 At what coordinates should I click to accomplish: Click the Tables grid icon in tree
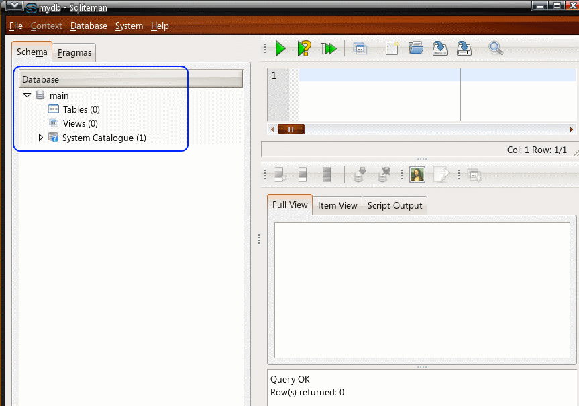54,109
